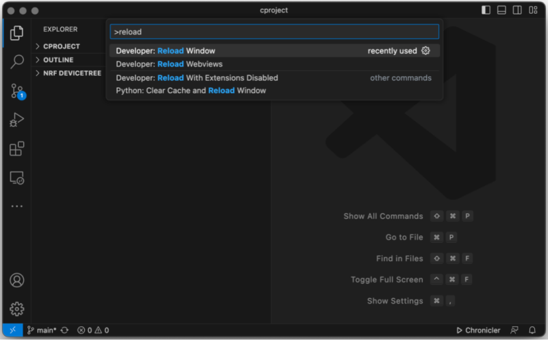Open the Search view icon
This screenshot has width=548, height=340.
[x=17, y=62]
